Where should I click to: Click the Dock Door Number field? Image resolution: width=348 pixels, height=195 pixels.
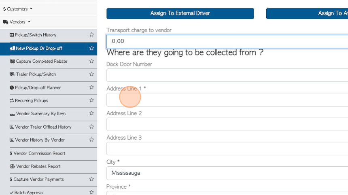click(x=227, y=75)
